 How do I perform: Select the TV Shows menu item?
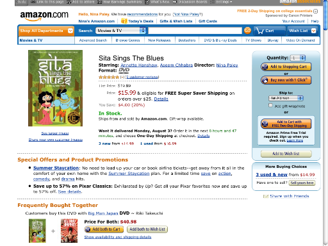253,40
